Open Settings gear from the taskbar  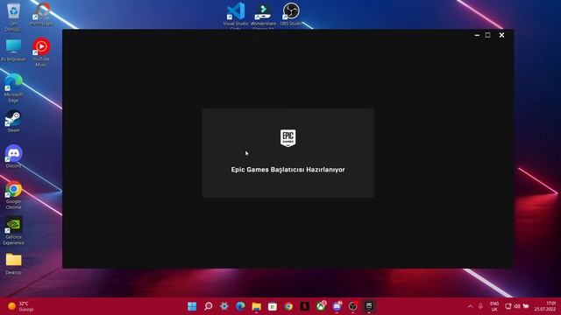[x=224, y=306]
